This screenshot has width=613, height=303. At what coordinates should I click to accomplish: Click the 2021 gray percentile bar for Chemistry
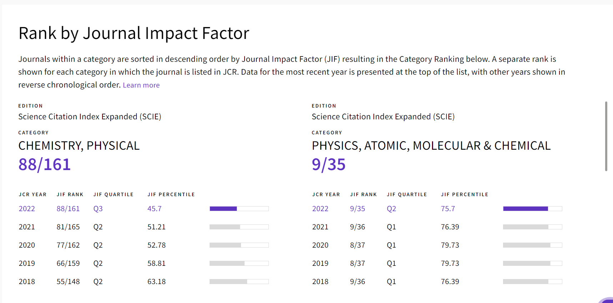click(x=239, y=227)
